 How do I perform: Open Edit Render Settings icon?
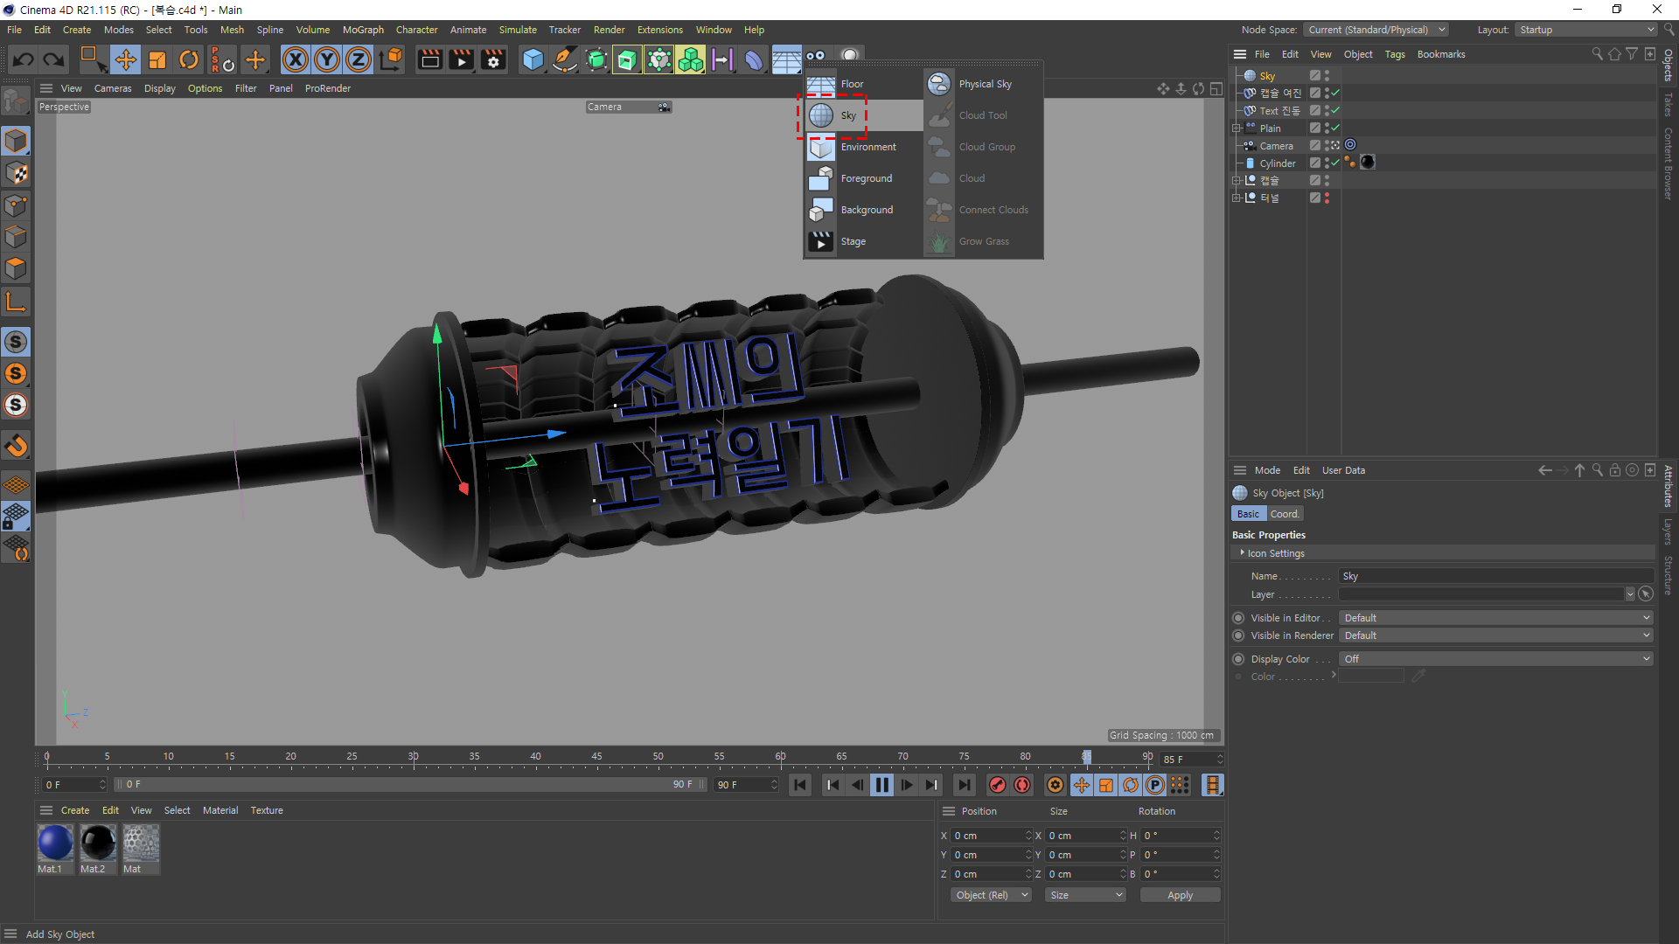pos(493,59)
